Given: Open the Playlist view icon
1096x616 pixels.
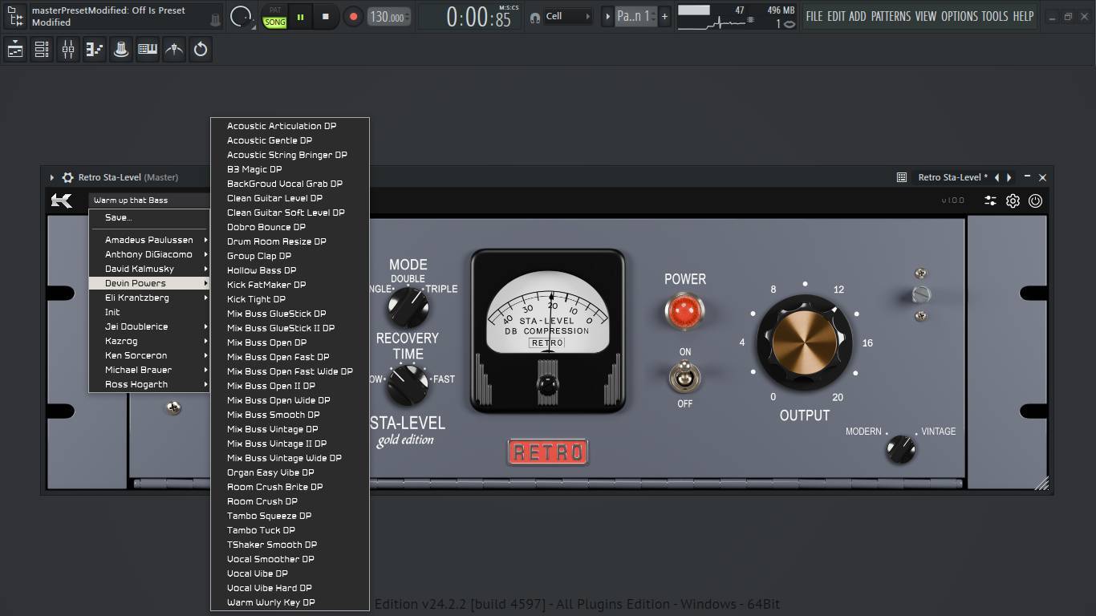Looking at the screenshot, I should point(15,50).
